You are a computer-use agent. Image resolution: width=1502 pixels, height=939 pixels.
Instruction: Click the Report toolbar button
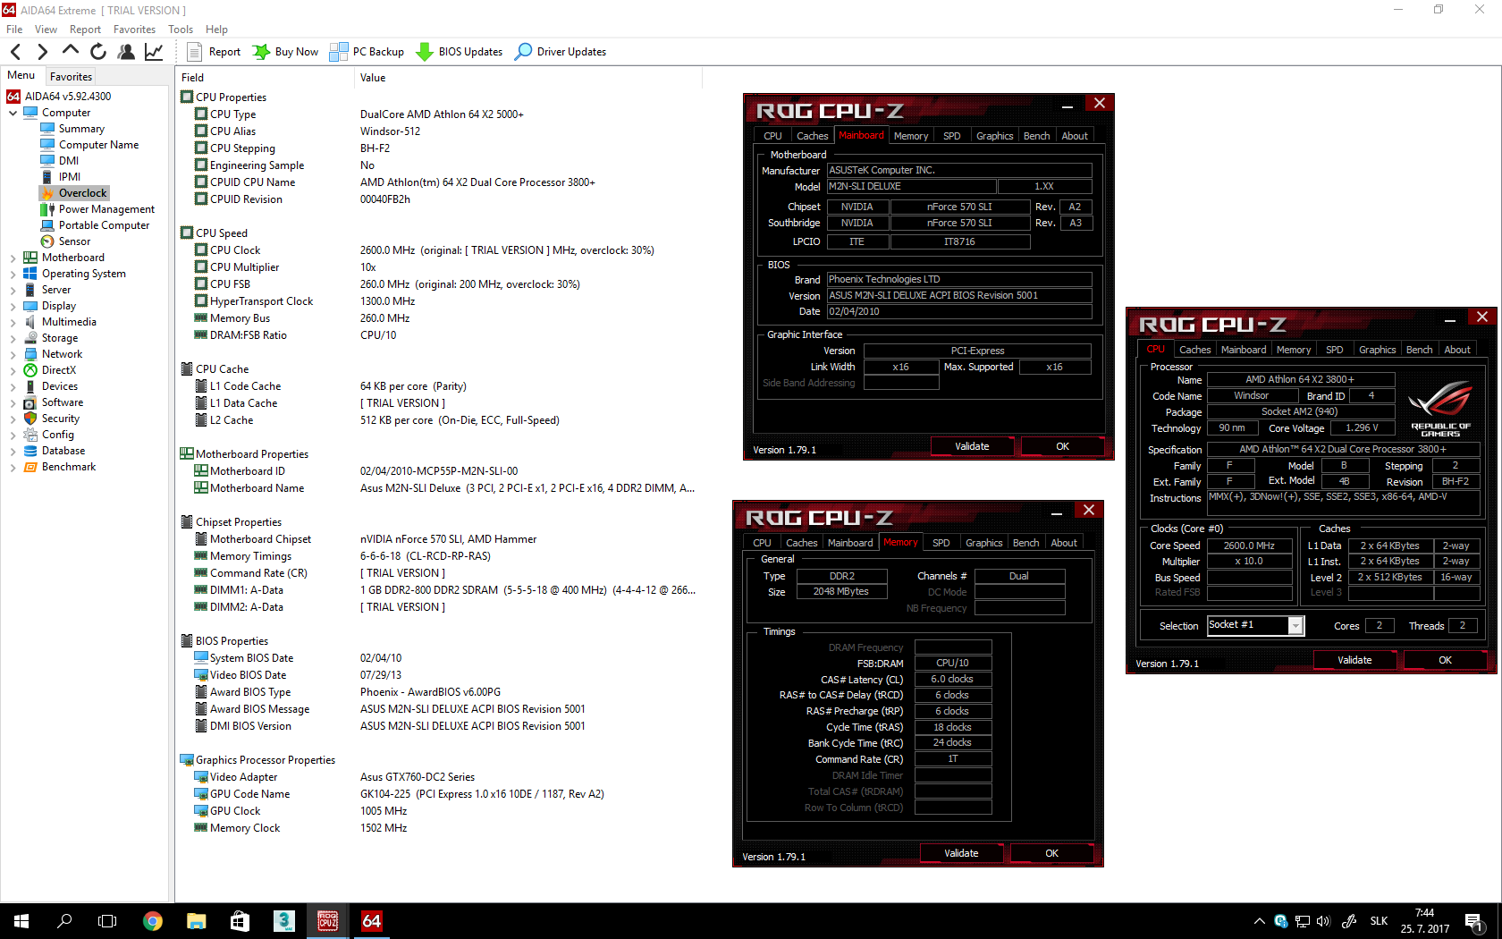214,52
